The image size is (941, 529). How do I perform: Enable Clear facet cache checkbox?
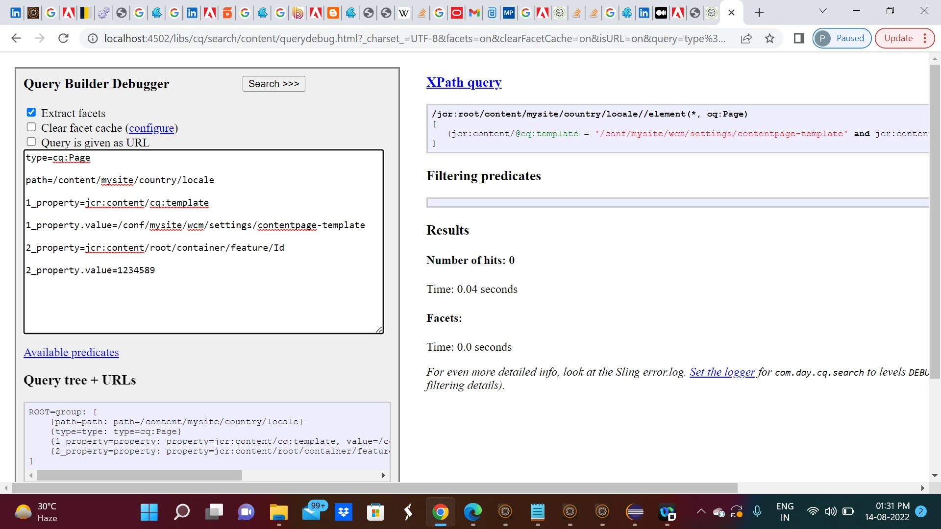31,127
